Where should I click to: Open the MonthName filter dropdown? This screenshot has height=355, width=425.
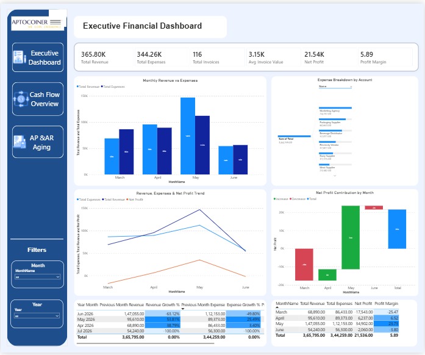pyautogui.click(x=37, y=277)
